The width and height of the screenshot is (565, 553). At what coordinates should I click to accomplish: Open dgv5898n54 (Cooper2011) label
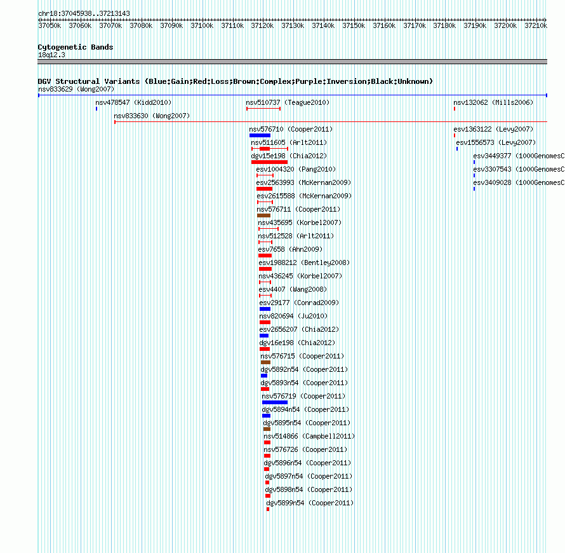click(309, 489)
